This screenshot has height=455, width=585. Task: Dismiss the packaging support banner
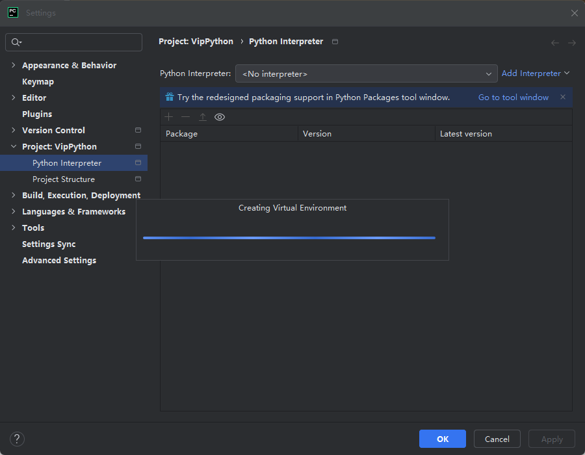[x=563, y=97]
